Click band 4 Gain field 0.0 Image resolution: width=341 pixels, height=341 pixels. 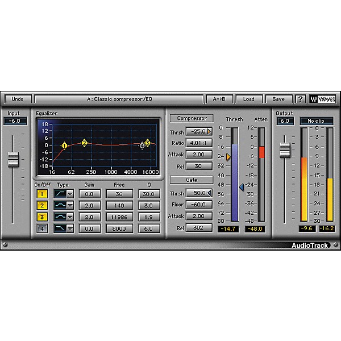coord(90,228)
